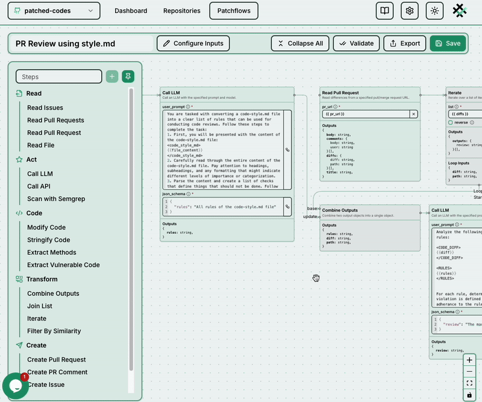Zoom out on the canvas
Screen dimensions: 482x402
pyautogui.click(x=469, y=371)
